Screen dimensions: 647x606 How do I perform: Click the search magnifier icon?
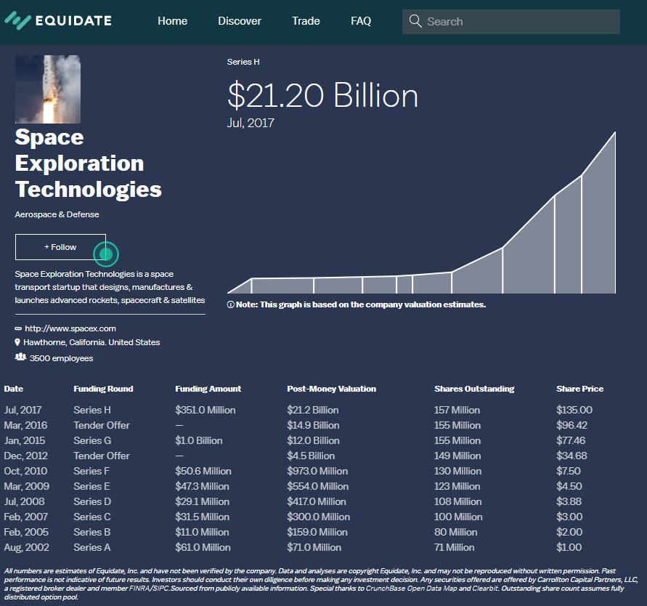click(x=415, y=21)
